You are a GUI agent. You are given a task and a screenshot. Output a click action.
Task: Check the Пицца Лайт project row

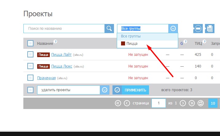pyautogui.click(x=30, y=54)
